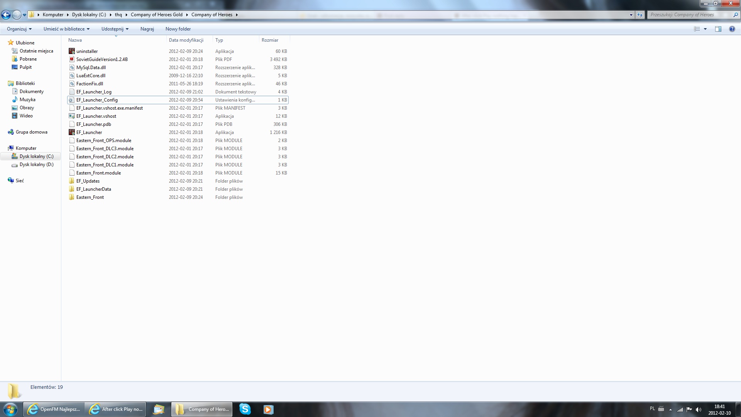The width and height of the screenshot is (741, 417).
Task: Open the Organizuj menu
Action: pyautogui.click(x=19, y=29)
